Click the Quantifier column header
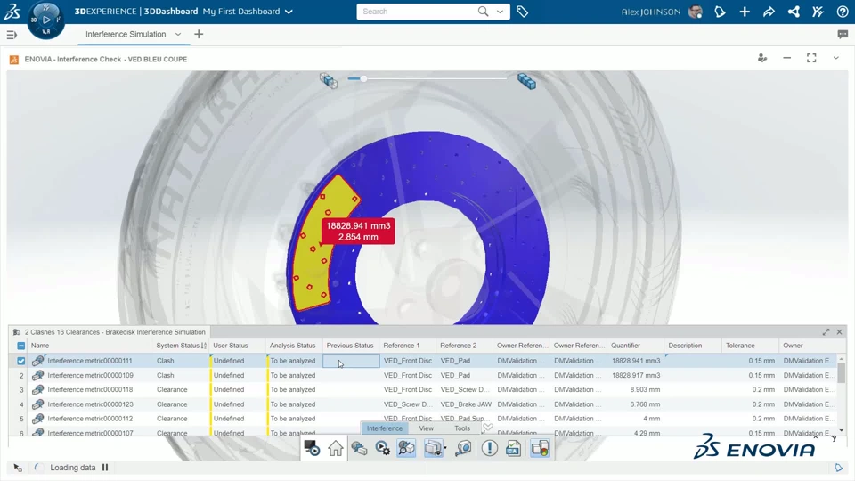The height and width of the screenshot is (481, 855). [625, 346]
